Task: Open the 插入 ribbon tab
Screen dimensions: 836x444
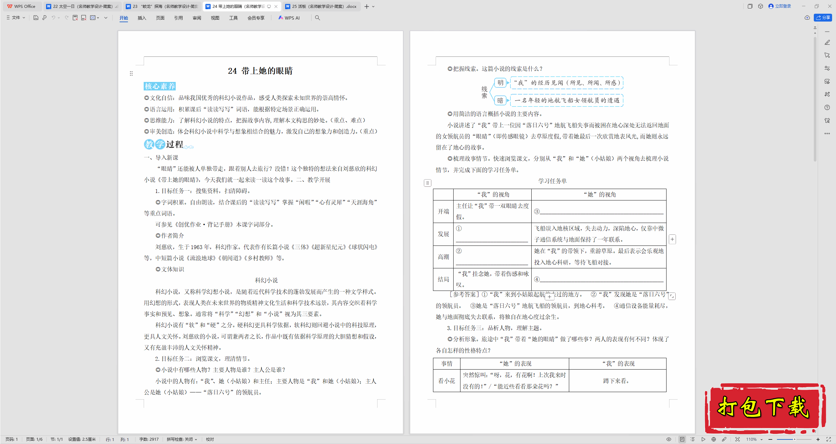Action: click(x=142, y=18)
